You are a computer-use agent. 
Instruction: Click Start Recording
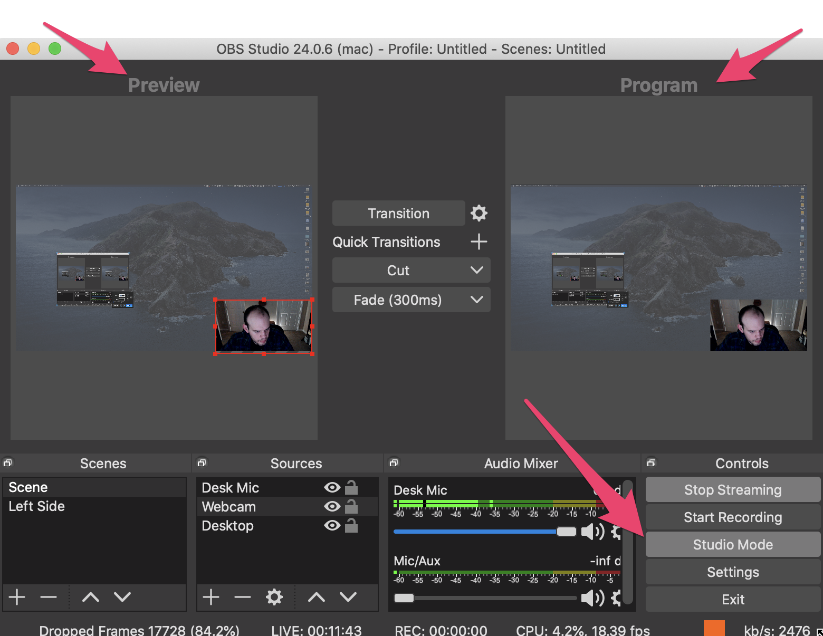tap(733, 517)
